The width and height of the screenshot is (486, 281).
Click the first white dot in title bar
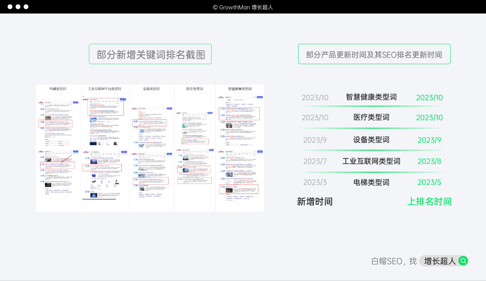coord(10,7)
